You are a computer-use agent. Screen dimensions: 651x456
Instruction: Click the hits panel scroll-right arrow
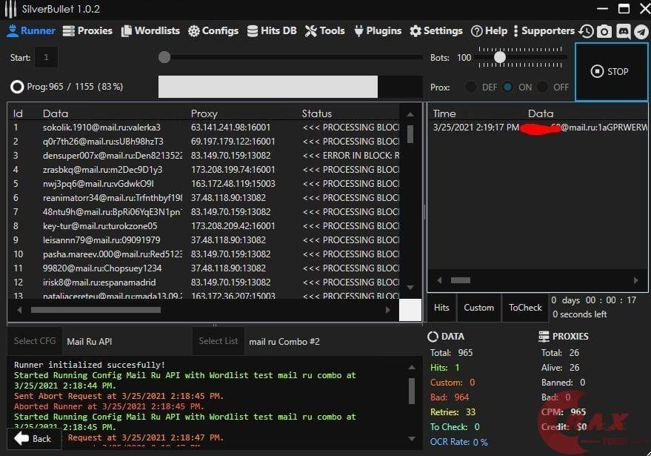pyautogui.click(x=635, y=280)
